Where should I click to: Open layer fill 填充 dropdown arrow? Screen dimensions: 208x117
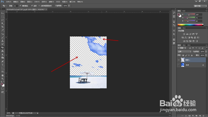pyautogui.click(x=206, y=55)
